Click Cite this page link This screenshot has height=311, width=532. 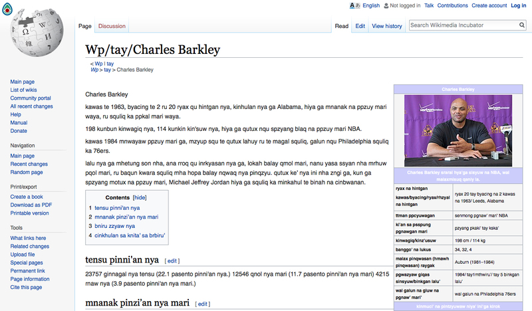[26, 287]
